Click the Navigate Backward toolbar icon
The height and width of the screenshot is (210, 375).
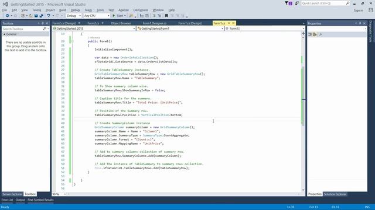(8, 16)
